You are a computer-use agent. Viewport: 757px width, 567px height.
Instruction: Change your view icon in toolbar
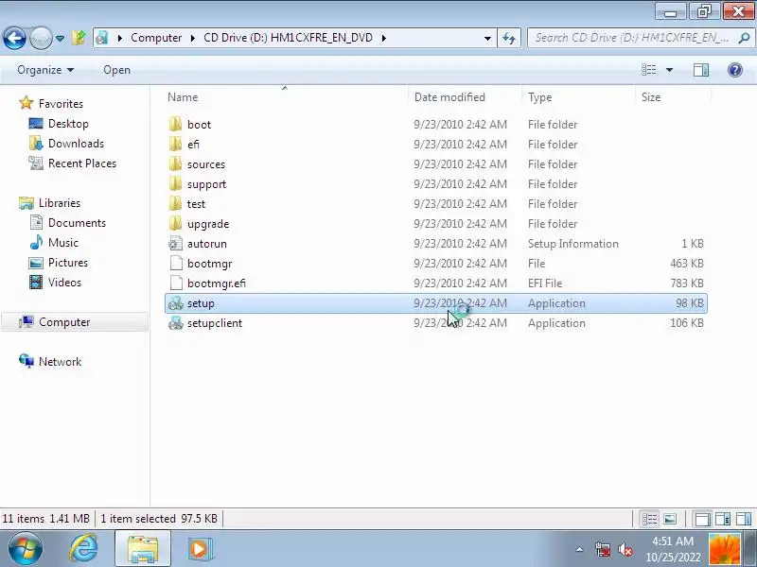[649, 70]
